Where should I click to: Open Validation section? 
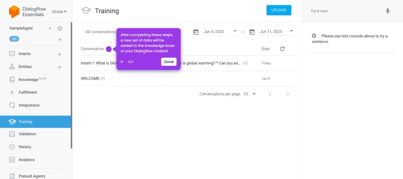27,134
